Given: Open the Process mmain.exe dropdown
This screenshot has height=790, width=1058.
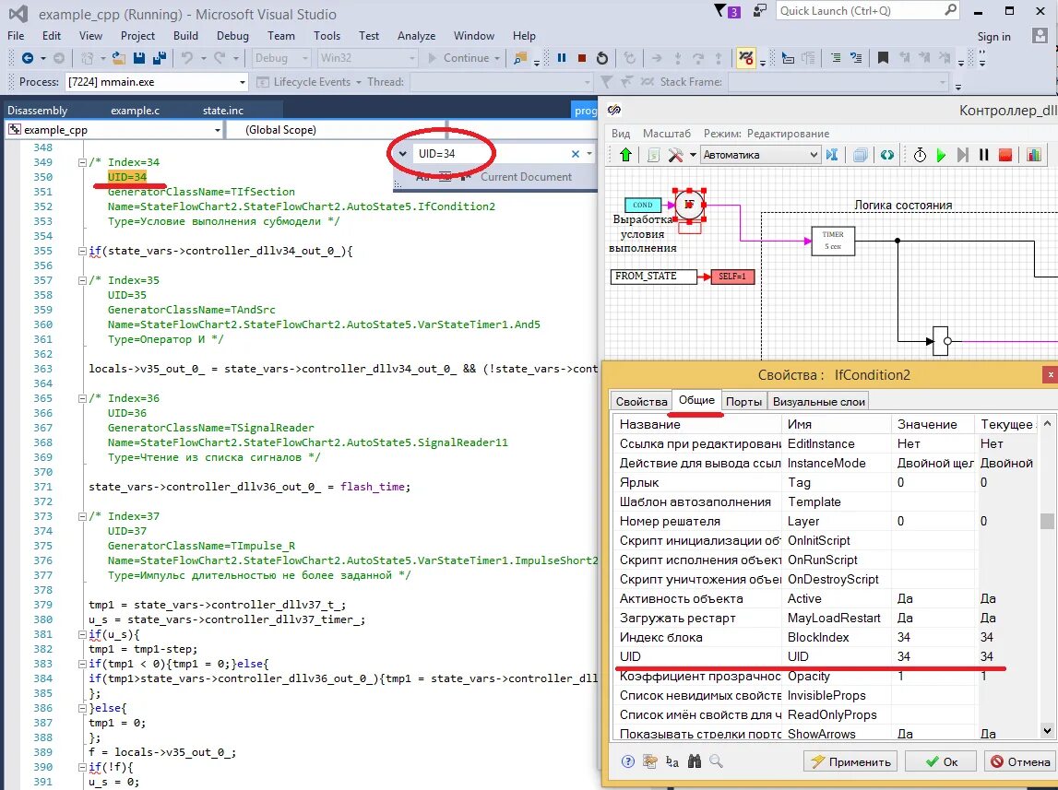Looking at the screenshot, I should pos(243,82).
